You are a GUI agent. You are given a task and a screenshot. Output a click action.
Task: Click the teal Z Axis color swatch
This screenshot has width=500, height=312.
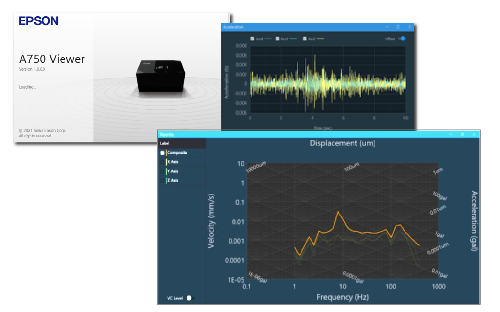pos(166,180)
